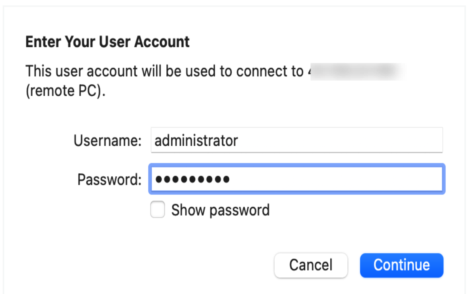Screen dimensions: 474x294
Task: Click the "Show password" label text
Action: pyautogui.click(x=220, y=210)
